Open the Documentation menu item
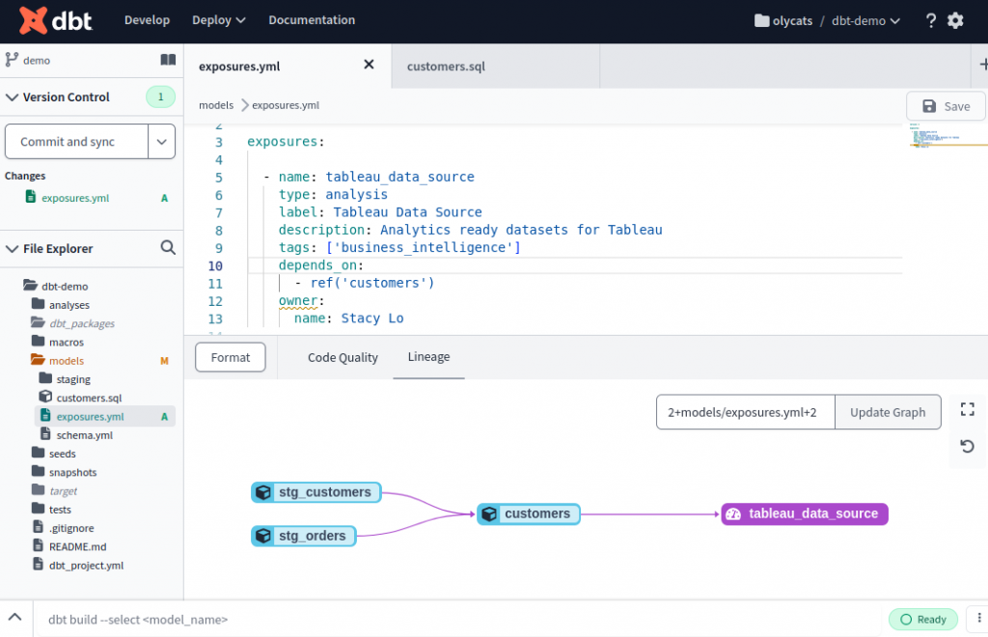 pos(312,20)
